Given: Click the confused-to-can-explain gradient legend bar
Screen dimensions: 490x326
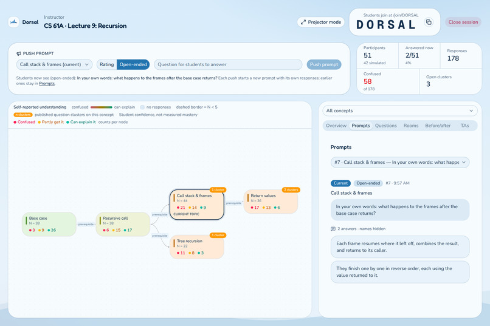Looking at the screenshot, I should (102, 107).
